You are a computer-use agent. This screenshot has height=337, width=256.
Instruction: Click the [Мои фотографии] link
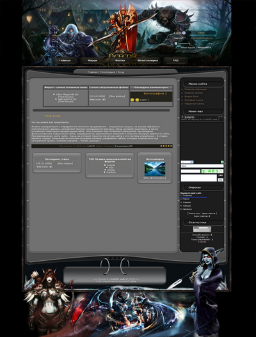coord(155,178)
